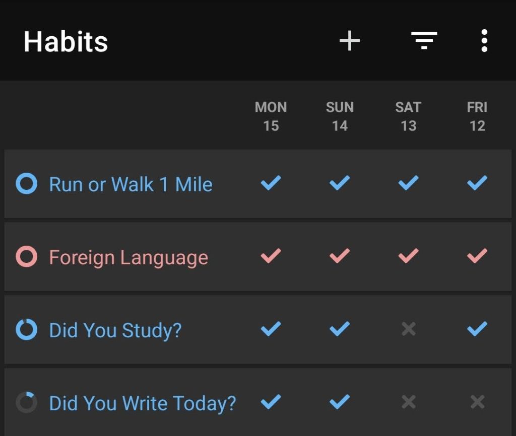Viewport: 516px width, 436px height.
Task: Mark Did You Write Today for Friday 12
Action: click(477, 402)
